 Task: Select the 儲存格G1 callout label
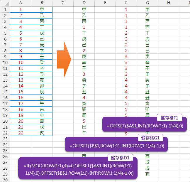[150, 138]
